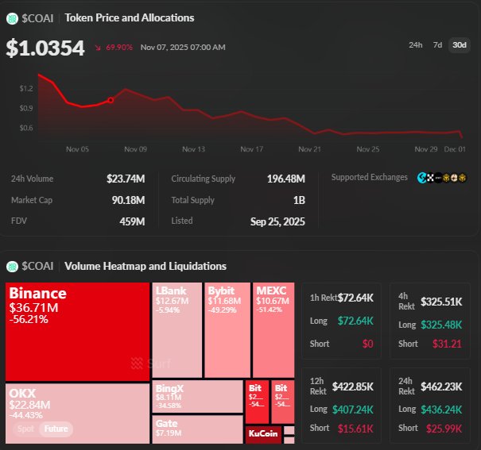Click the COAI logo beside Volume Heatmap title
This screenshot has width=481, height=450.
[14, 266]
